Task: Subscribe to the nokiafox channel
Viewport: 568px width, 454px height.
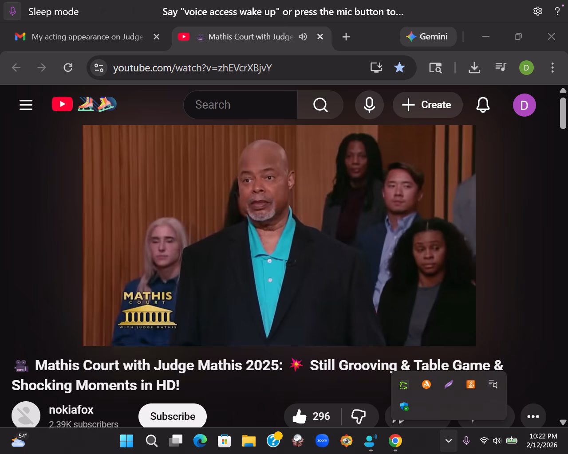Action: point(173,416)
